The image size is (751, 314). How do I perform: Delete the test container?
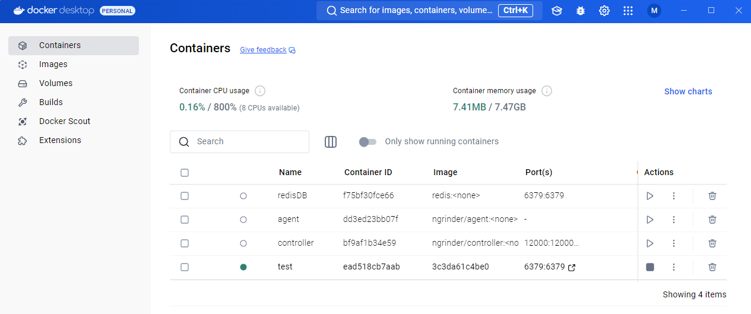point(712,267)
